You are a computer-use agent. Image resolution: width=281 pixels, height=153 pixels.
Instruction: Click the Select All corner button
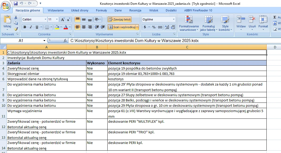[3, 47]
